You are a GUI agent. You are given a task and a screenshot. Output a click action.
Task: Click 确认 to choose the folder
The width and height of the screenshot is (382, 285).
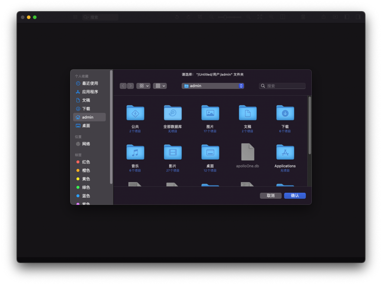[x=295, y=196]
